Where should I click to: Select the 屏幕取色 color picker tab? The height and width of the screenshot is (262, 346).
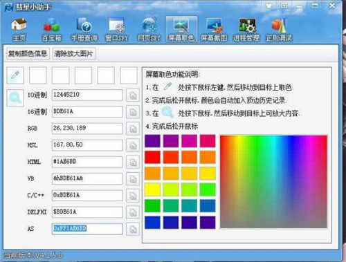click(181, 29)
